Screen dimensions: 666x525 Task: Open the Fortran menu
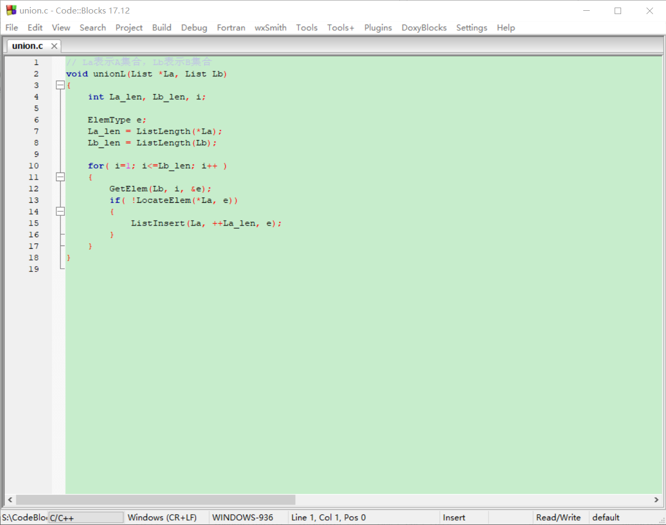(x=231, y=28)
